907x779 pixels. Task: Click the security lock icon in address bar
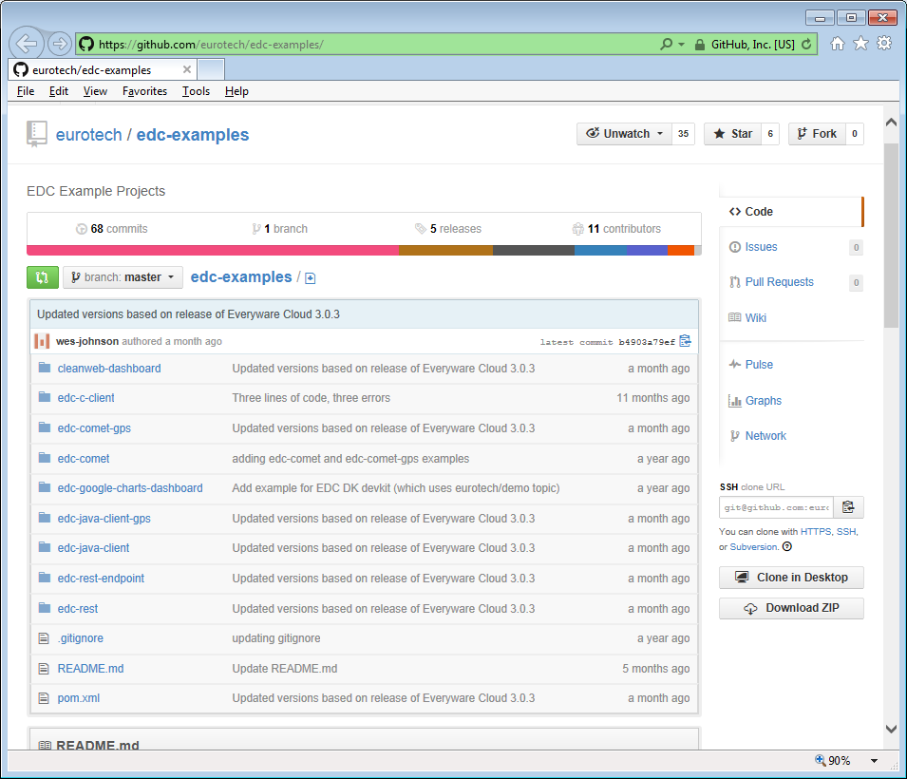pyautogui.click(x=699, y=45)
